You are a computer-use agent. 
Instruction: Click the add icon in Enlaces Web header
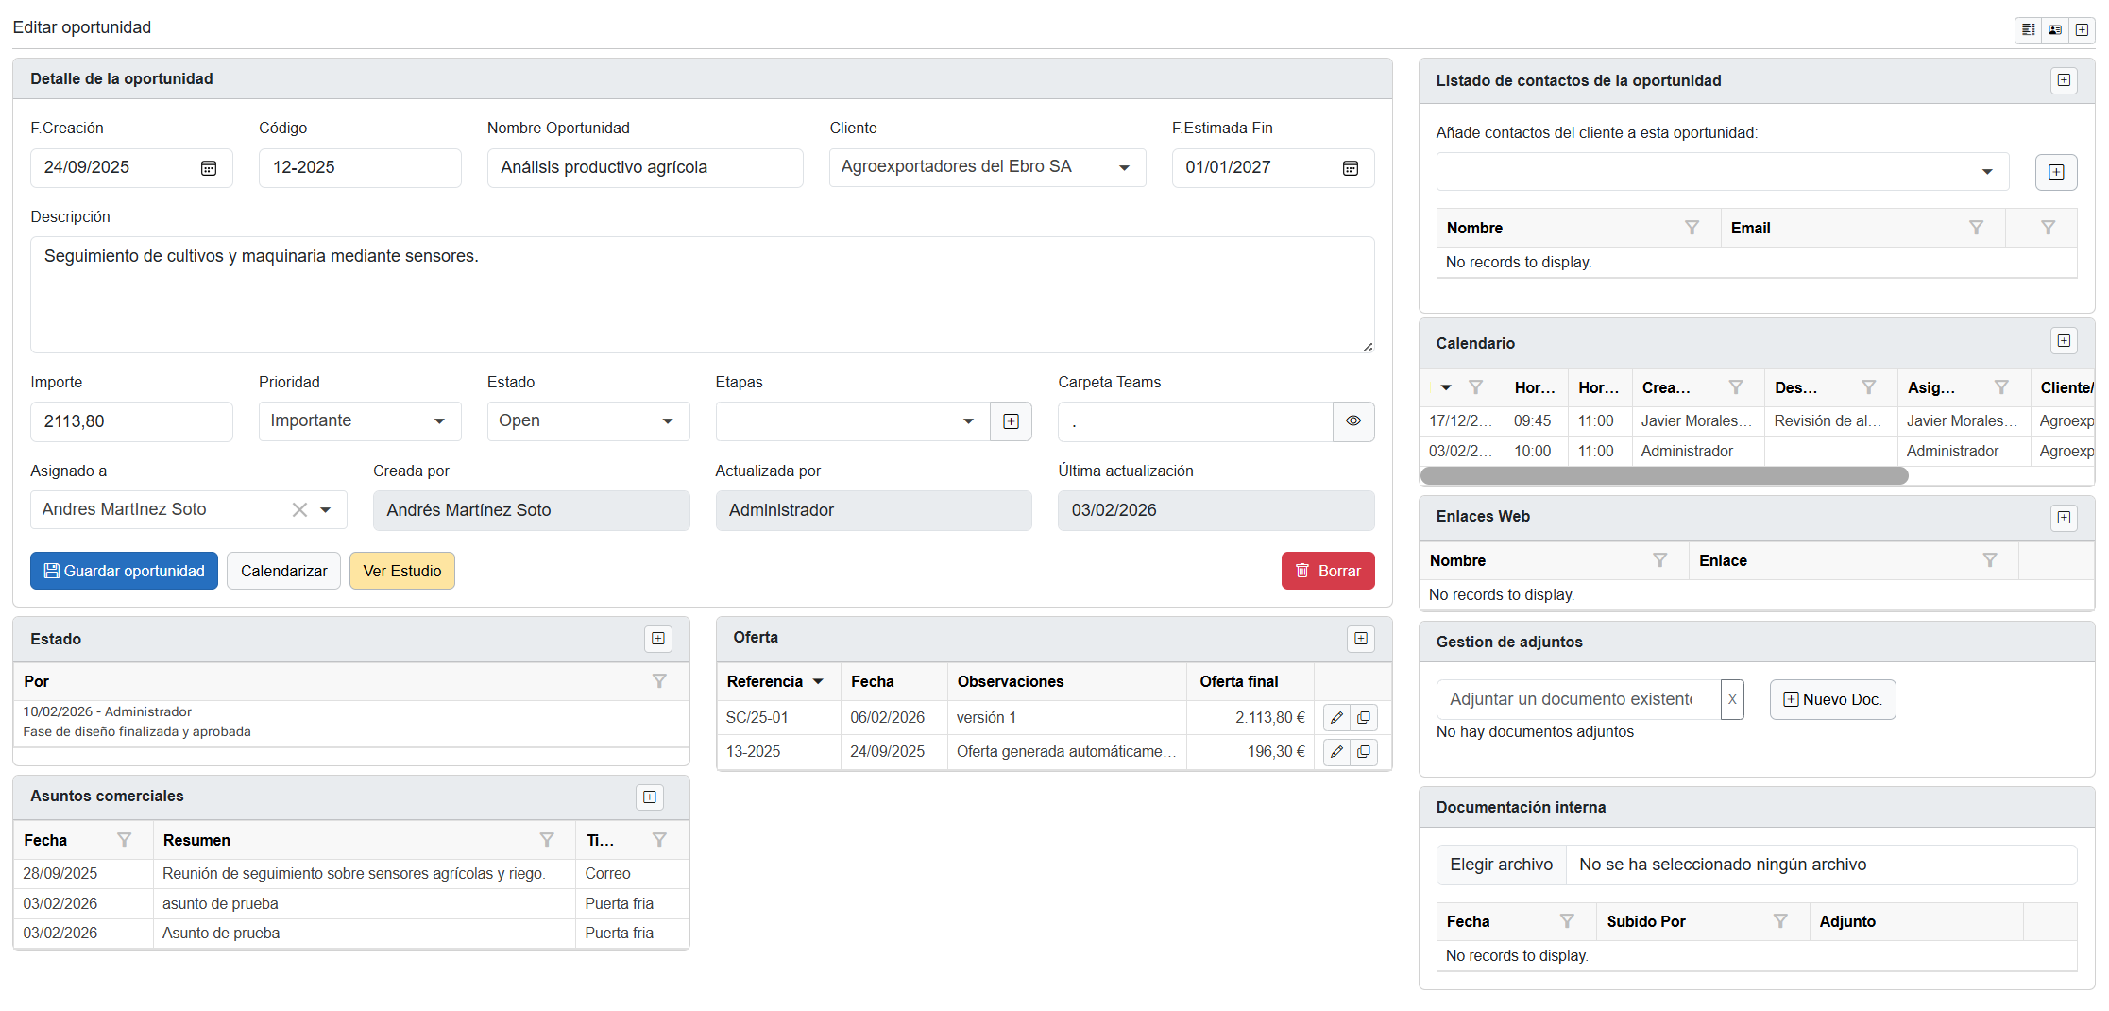2064,518
